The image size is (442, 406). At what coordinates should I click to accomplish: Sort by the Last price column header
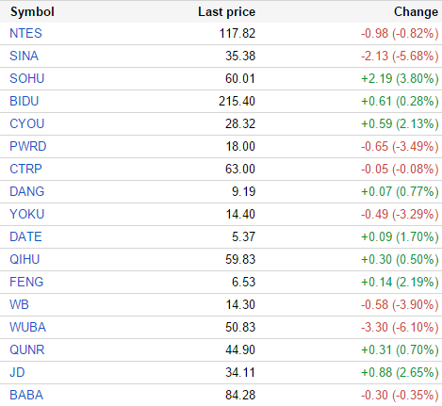tap(226, 12)
